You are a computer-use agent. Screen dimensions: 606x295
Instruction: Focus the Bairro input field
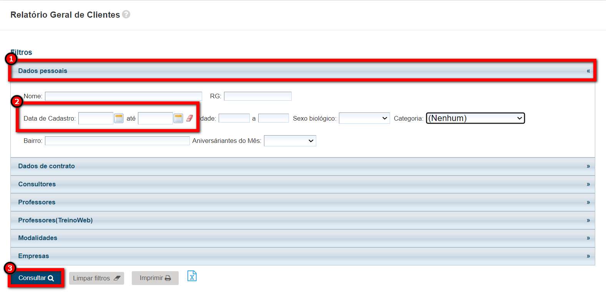coord(117,141)
